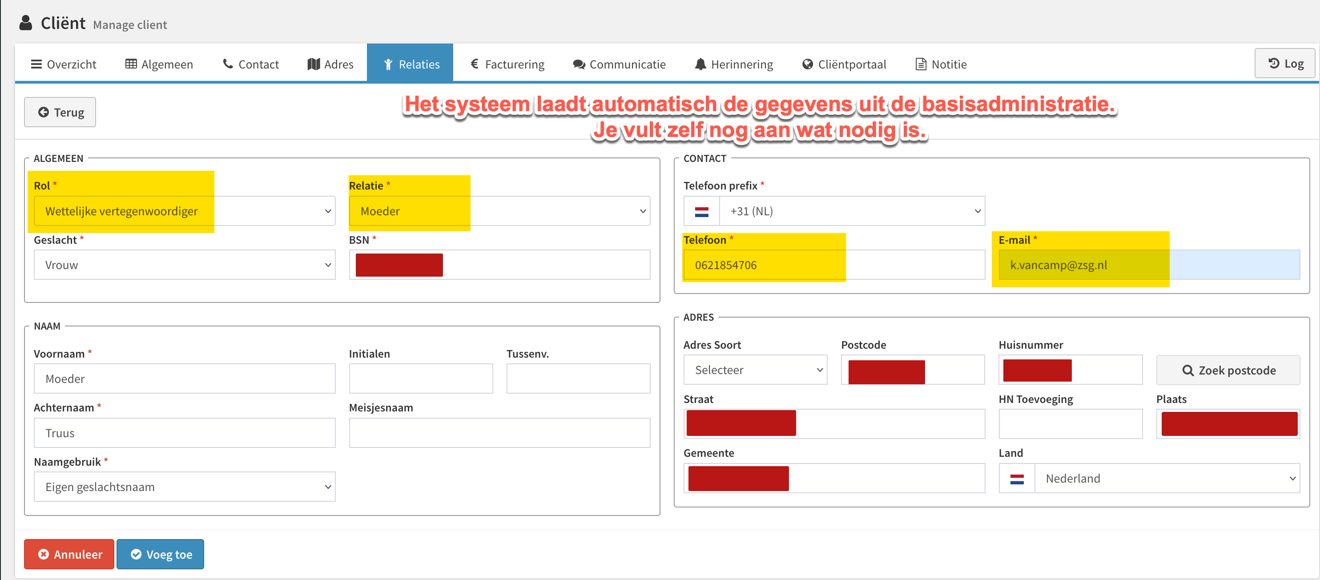Focus the HN Toevoeging input field
1320x580 pixels.
1070,424
